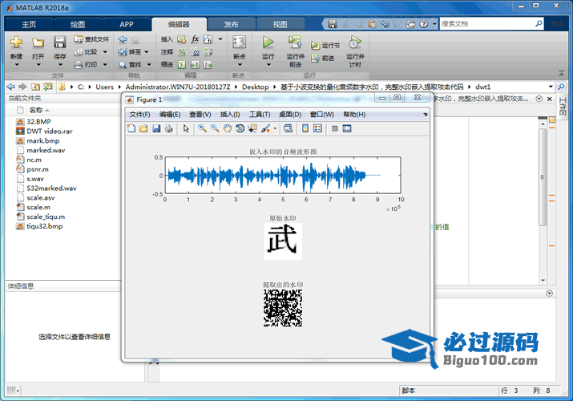573x401 pixels.
Task: Expand the dropdown arrow under 断点
Action: click(240, 65)
